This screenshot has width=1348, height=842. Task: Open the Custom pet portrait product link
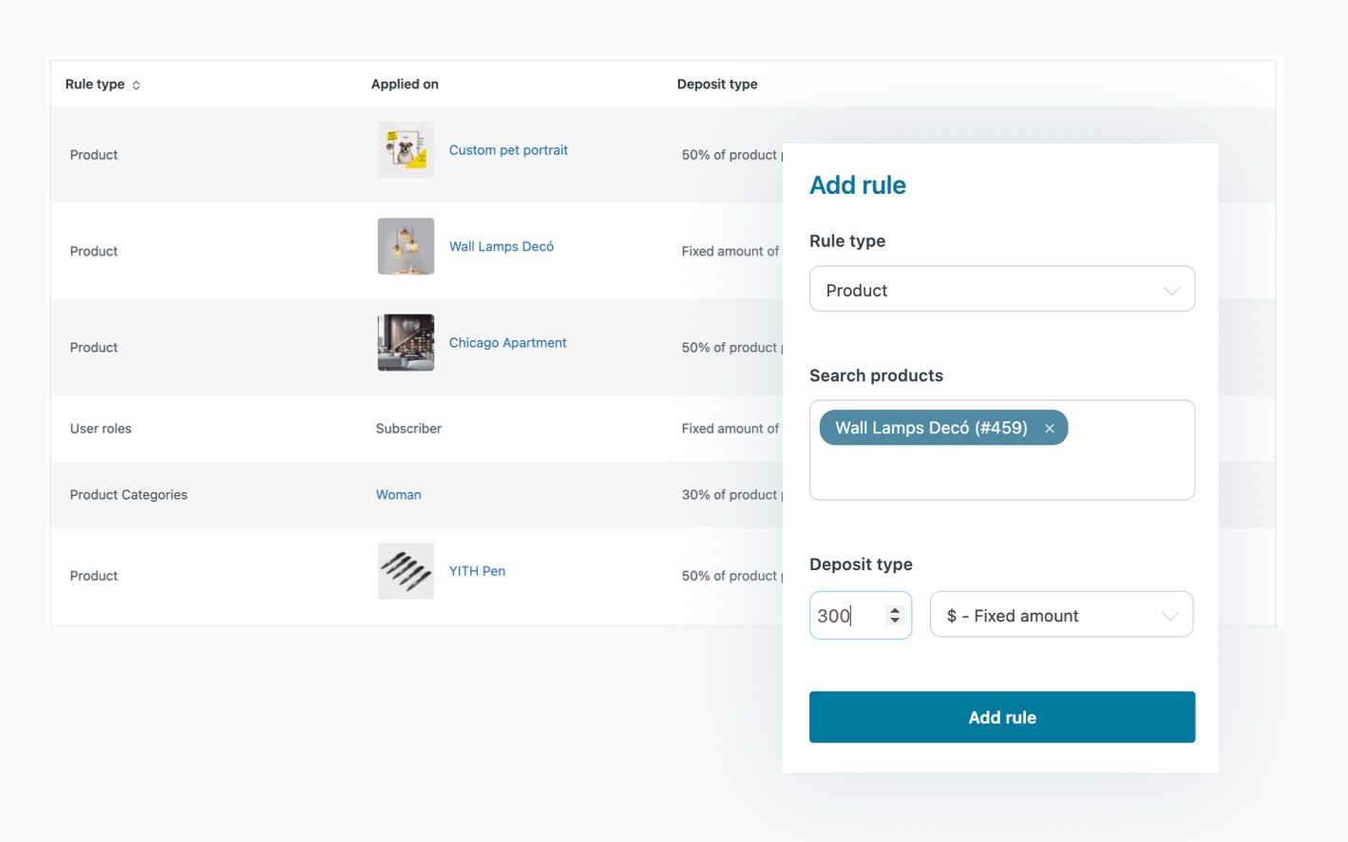pyautogui.click(x=508, y=150)
